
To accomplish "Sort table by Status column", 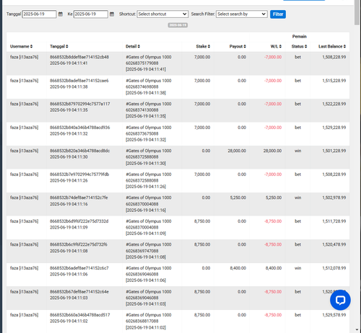I will pos(299,46).
